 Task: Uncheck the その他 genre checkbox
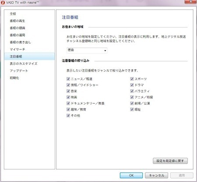68,115
